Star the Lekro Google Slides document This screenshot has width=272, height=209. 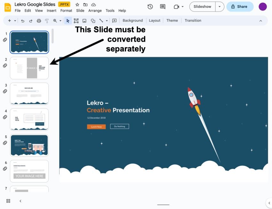point(77,5)
